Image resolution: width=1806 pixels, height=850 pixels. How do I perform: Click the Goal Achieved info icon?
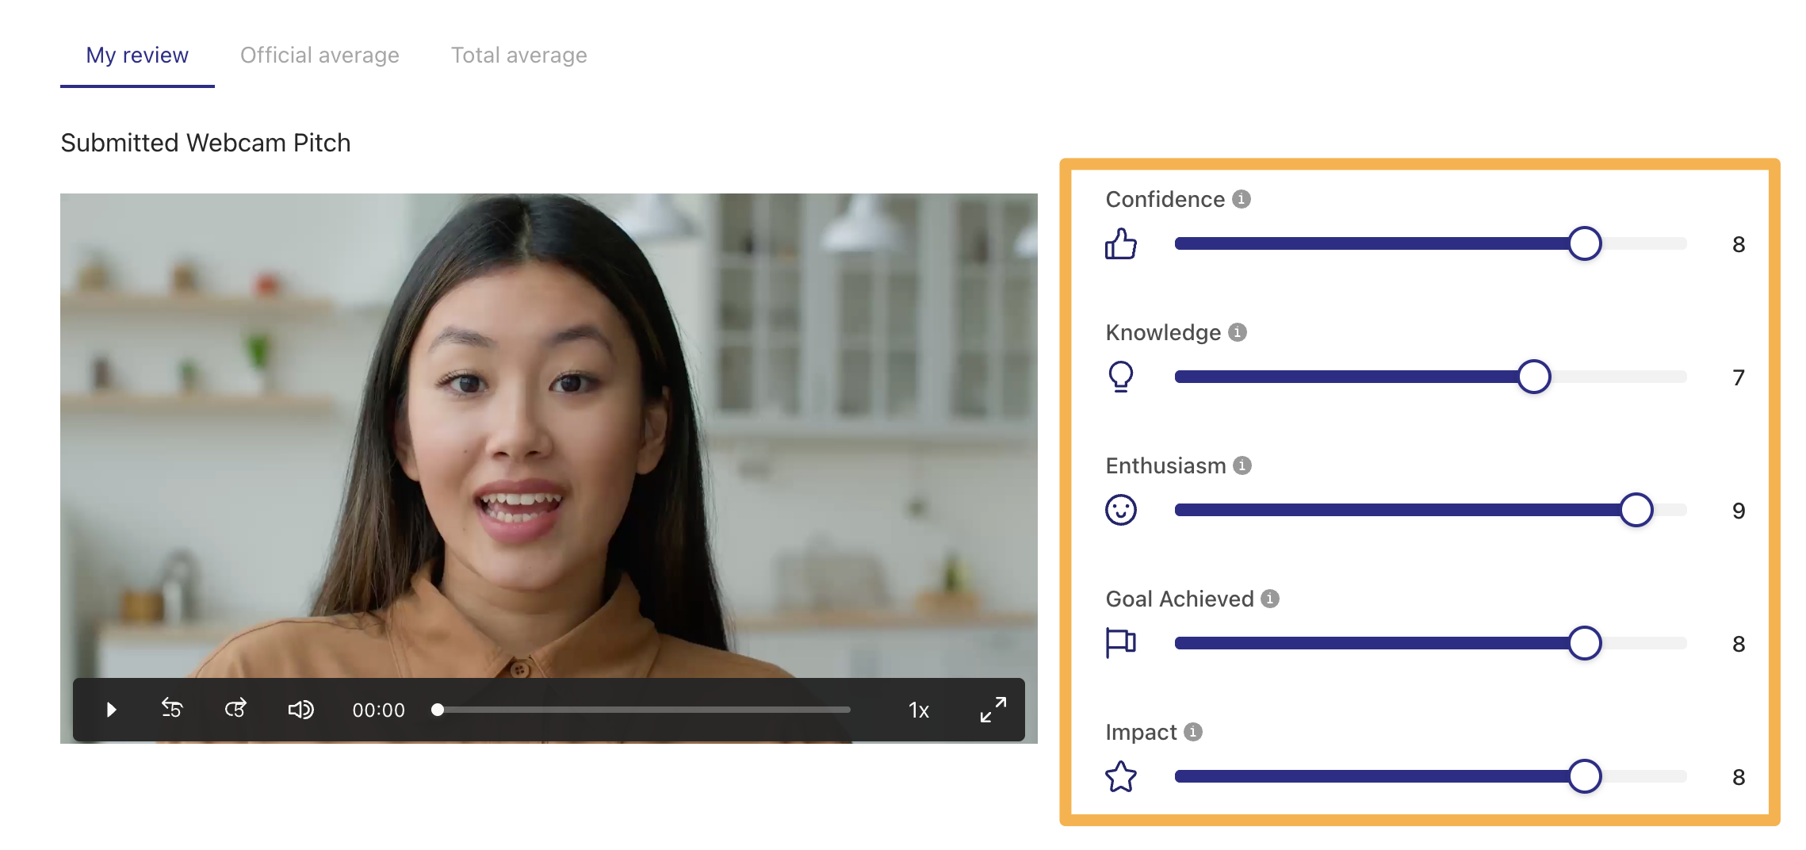[x=1270, y=599]
